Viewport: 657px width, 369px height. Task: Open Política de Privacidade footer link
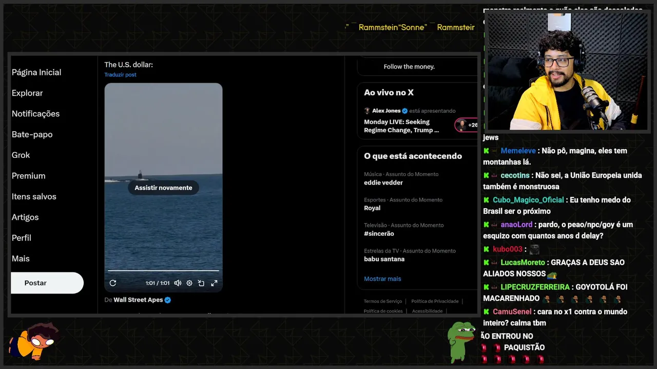coord(435,301)
